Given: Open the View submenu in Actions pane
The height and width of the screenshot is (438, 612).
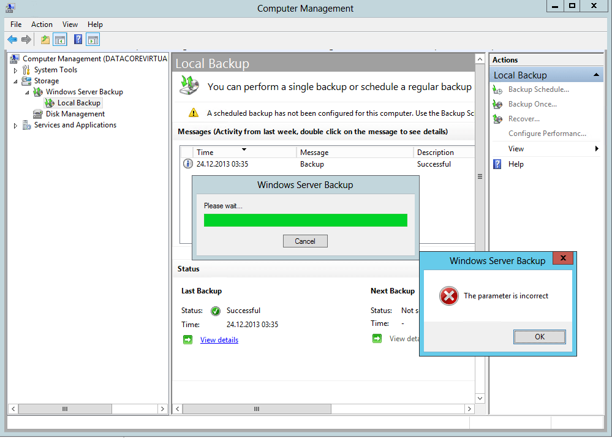Looking at the screenshot, I should 516,148.
